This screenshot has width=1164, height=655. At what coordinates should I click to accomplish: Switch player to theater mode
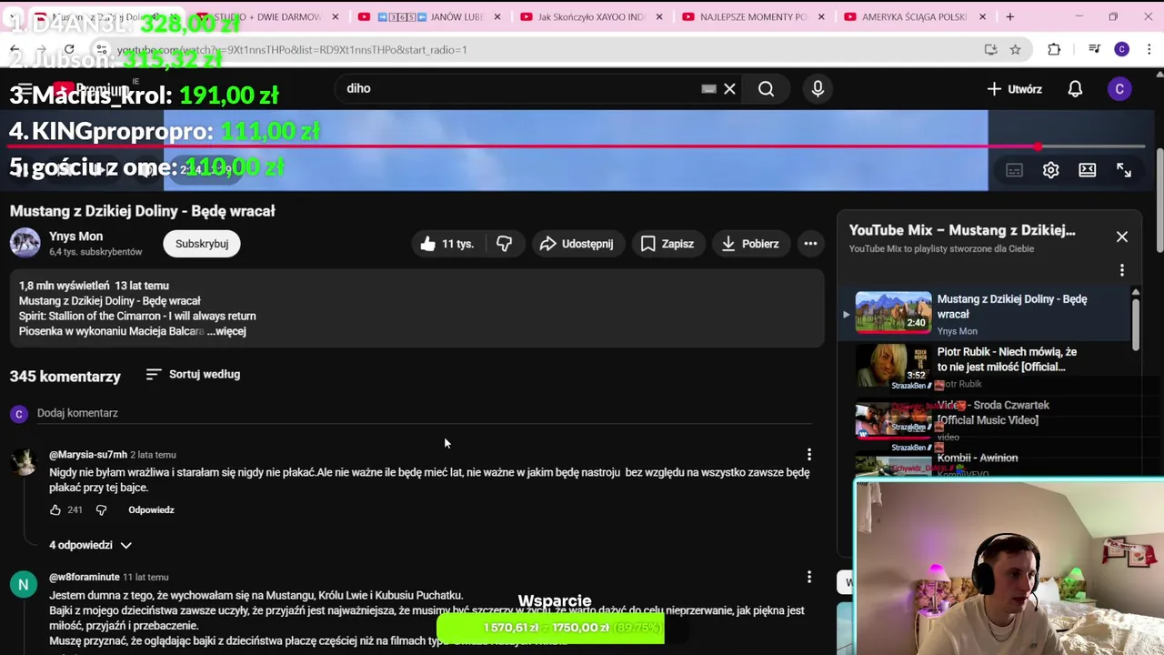pyautogui.click(x=1087, y=170)
